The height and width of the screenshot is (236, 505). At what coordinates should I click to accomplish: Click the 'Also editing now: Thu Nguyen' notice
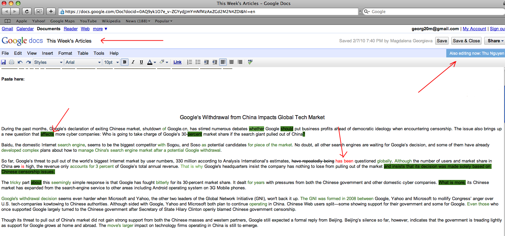476,53
